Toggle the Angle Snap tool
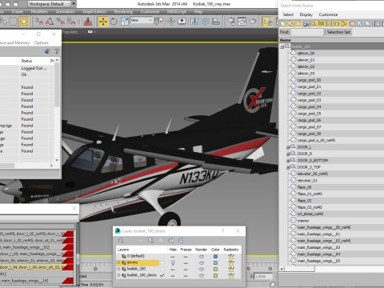The image size is (384, 288). pos(50,22)
